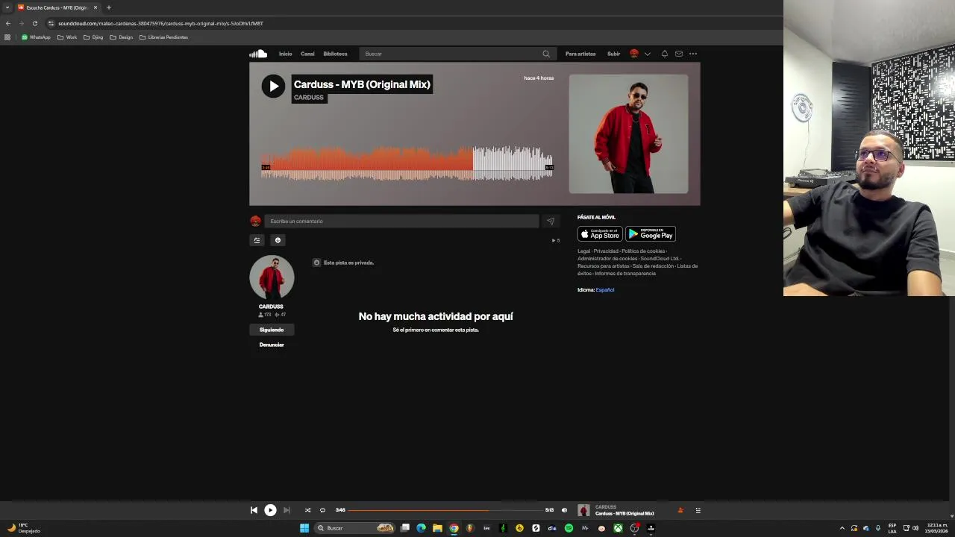The image size is (955, 537).
Task: Open the three-dots more menu in header
Action: (x=693, y=54)
